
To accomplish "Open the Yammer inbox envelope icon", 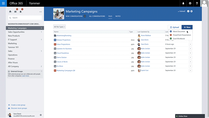I will point(15,12).
